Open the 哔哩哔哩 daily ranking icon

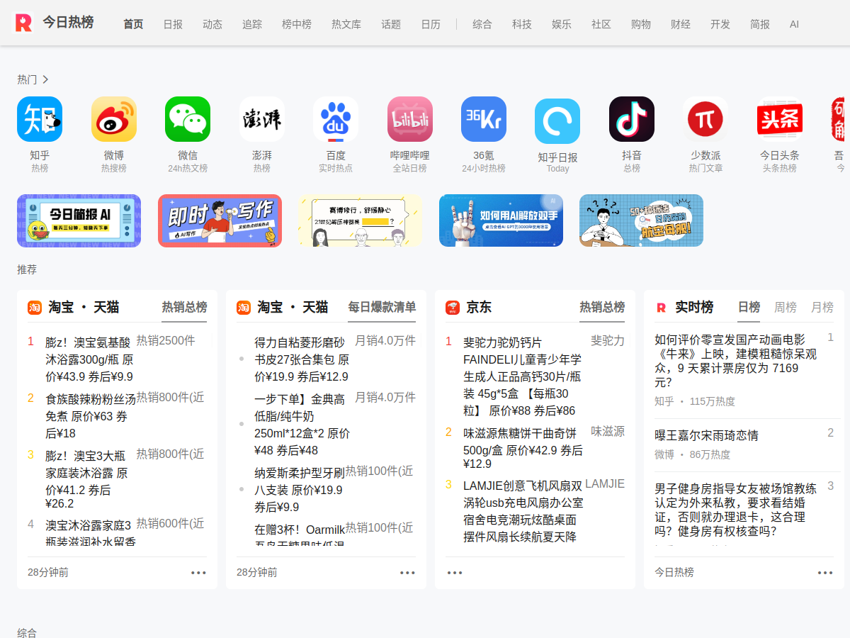tap(409, 119)
